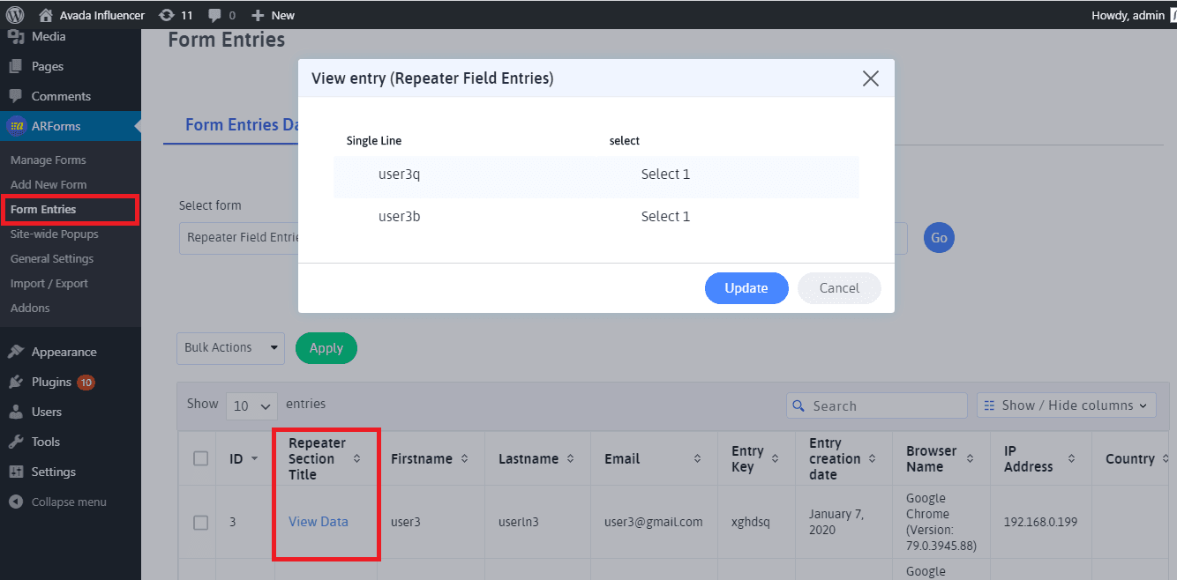Click Select 1 beside user3b
1177x580 pixels.
665,217
